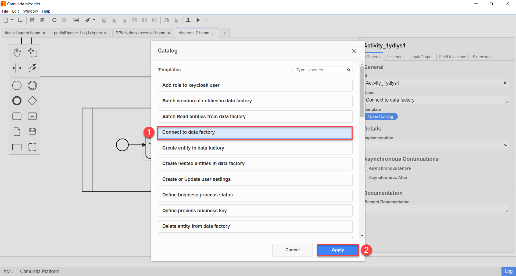Align elements bottom

(155, 20)
